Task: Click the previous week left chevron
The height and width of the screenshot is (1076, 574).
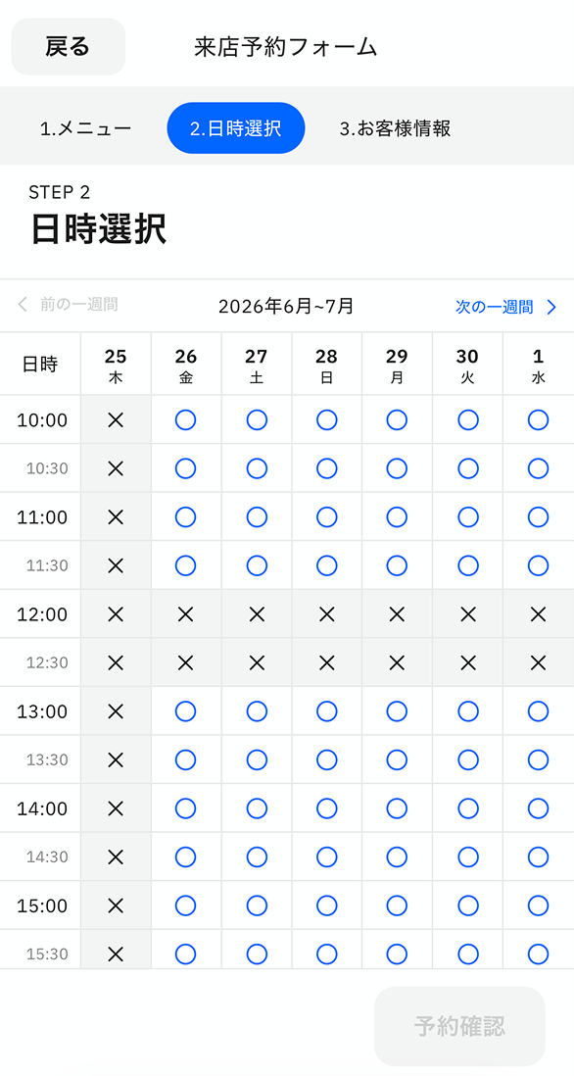Action: coord(23,305)
